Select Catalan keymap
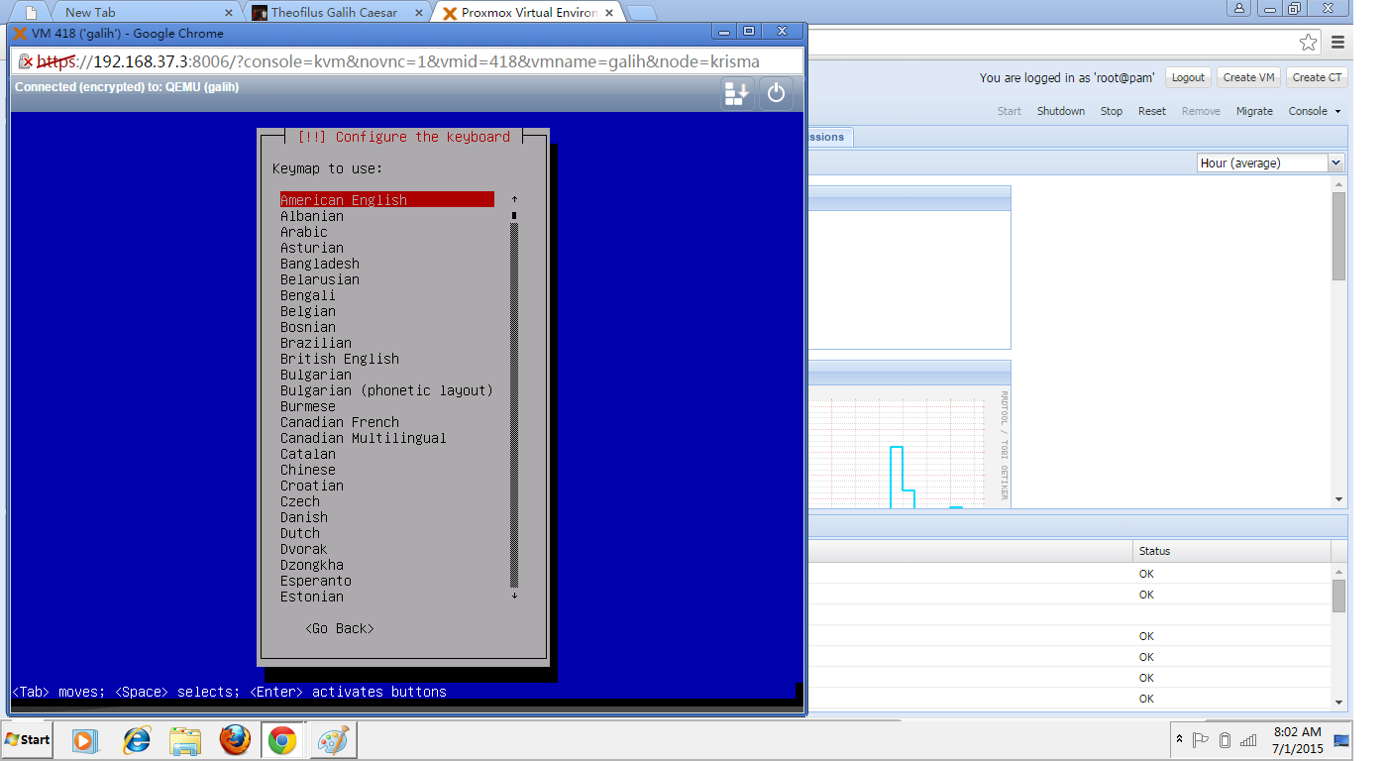Image resolution: width=1387 pixels, height=761 pixels. click(x=308, y=454)
